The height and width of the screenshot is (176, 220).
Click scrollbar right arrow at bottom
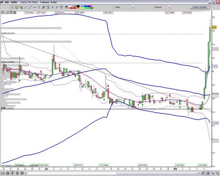(199, 173)
